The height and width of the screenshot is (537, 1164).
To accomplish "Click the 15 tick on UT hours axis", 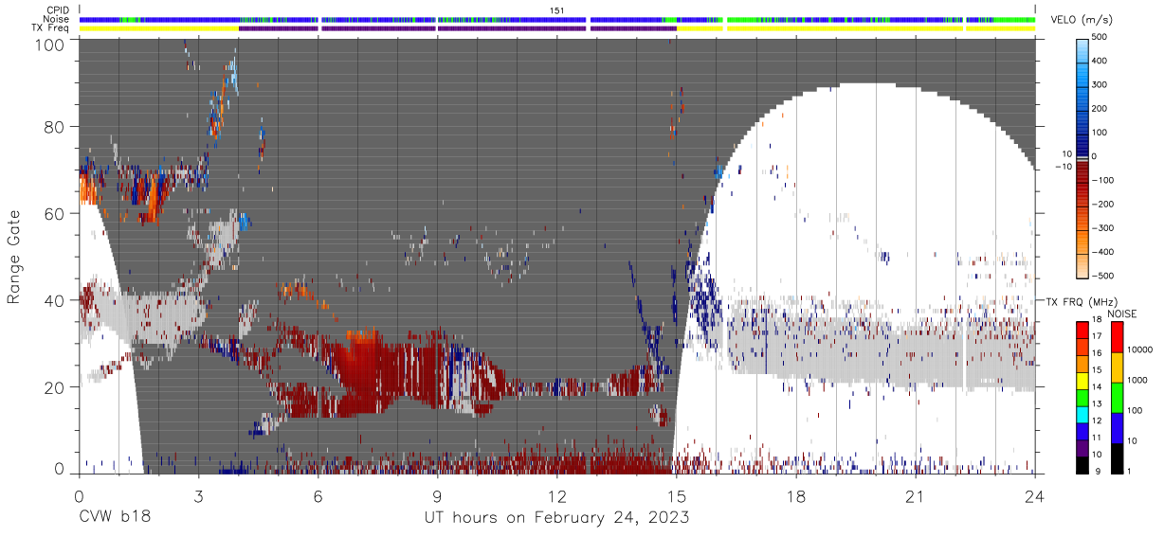I will coord(677,495).
